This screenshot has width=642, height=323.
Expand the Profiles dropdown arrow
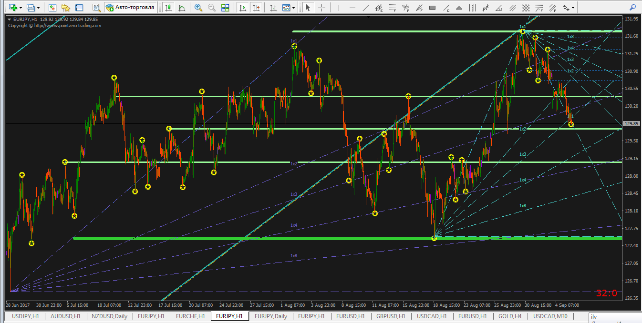39,8
